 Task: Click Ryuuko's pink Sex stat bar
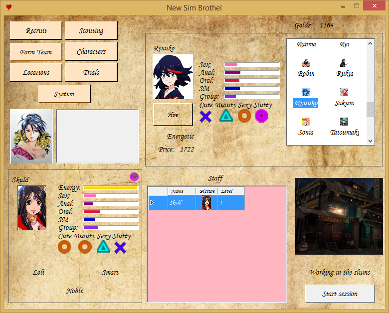point(252,65)
